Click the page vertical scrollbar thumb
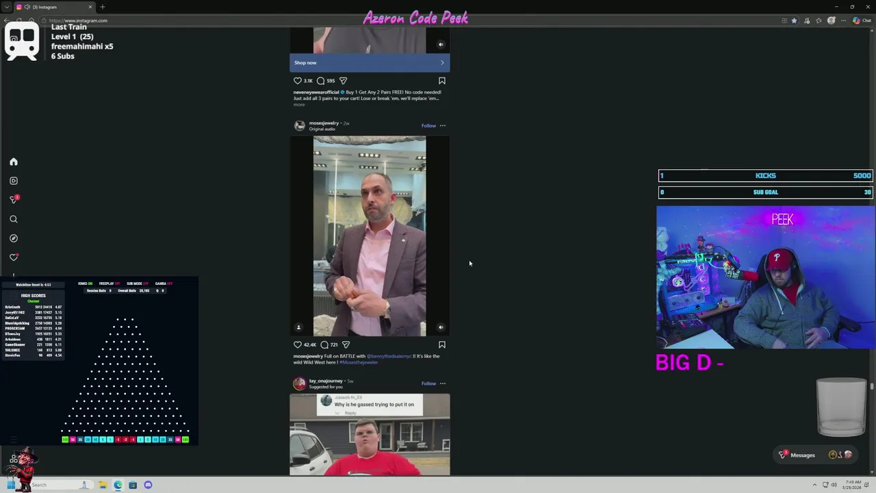 pyautogui.click(x=872, y=387)
